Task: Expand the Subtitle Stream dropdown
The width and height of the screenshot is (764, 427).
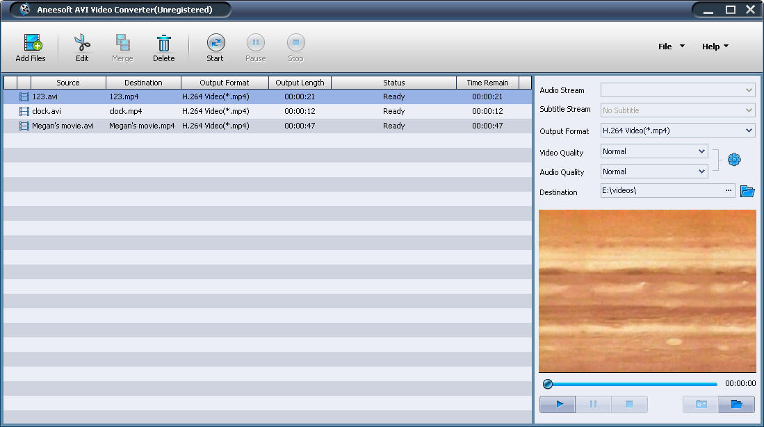Action: [x=678, y=110]
